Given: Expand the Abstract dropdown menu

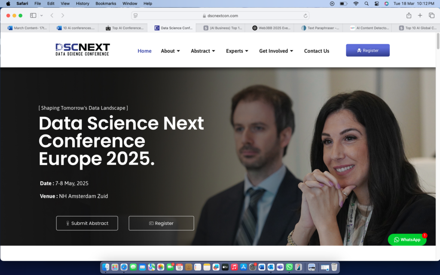Looking at the screenshot, I should (203, 51).
